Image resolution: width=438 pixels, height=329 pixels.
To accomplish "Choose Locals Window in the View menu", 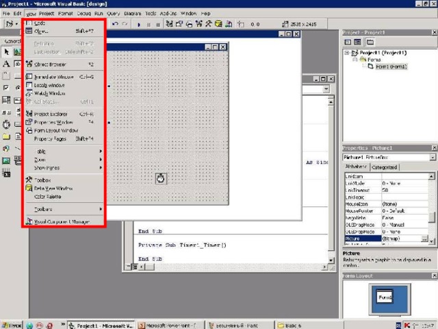I will coord(64,85).
